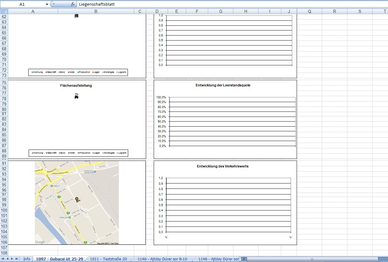The image size is (388, 262).
Task: Click the horizontal scrollbar thumb
Action: (x=312, y=259)
